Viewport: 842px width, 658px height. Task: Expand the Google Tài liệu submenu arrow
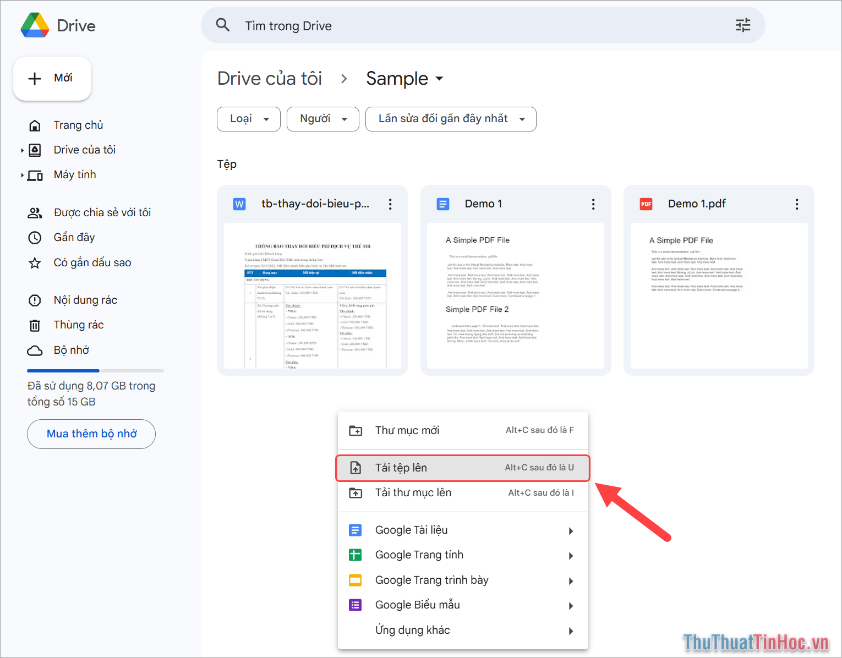tap(571, 531)
